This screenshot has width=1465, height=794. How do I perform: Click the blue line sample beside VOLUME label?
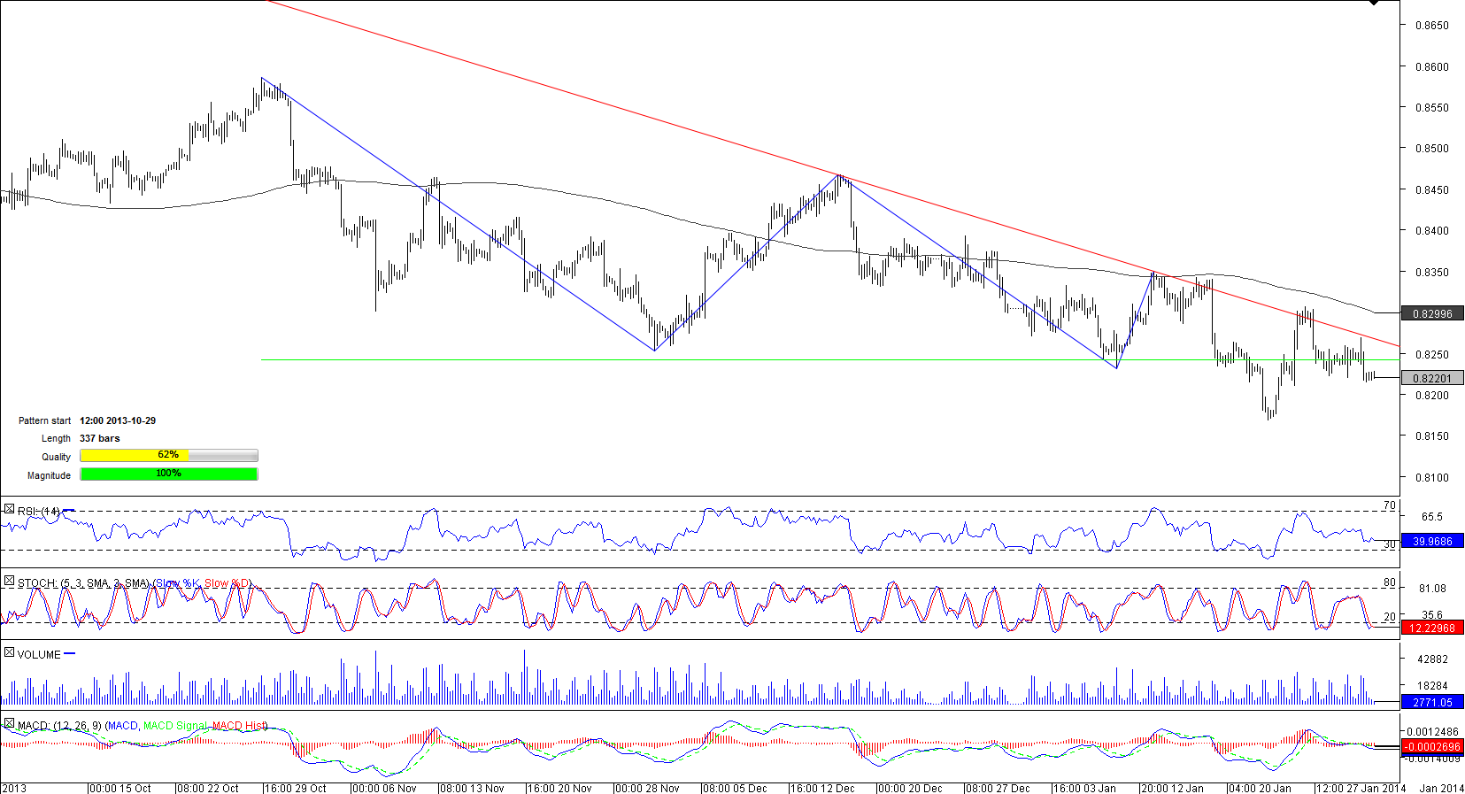[70, 654]
